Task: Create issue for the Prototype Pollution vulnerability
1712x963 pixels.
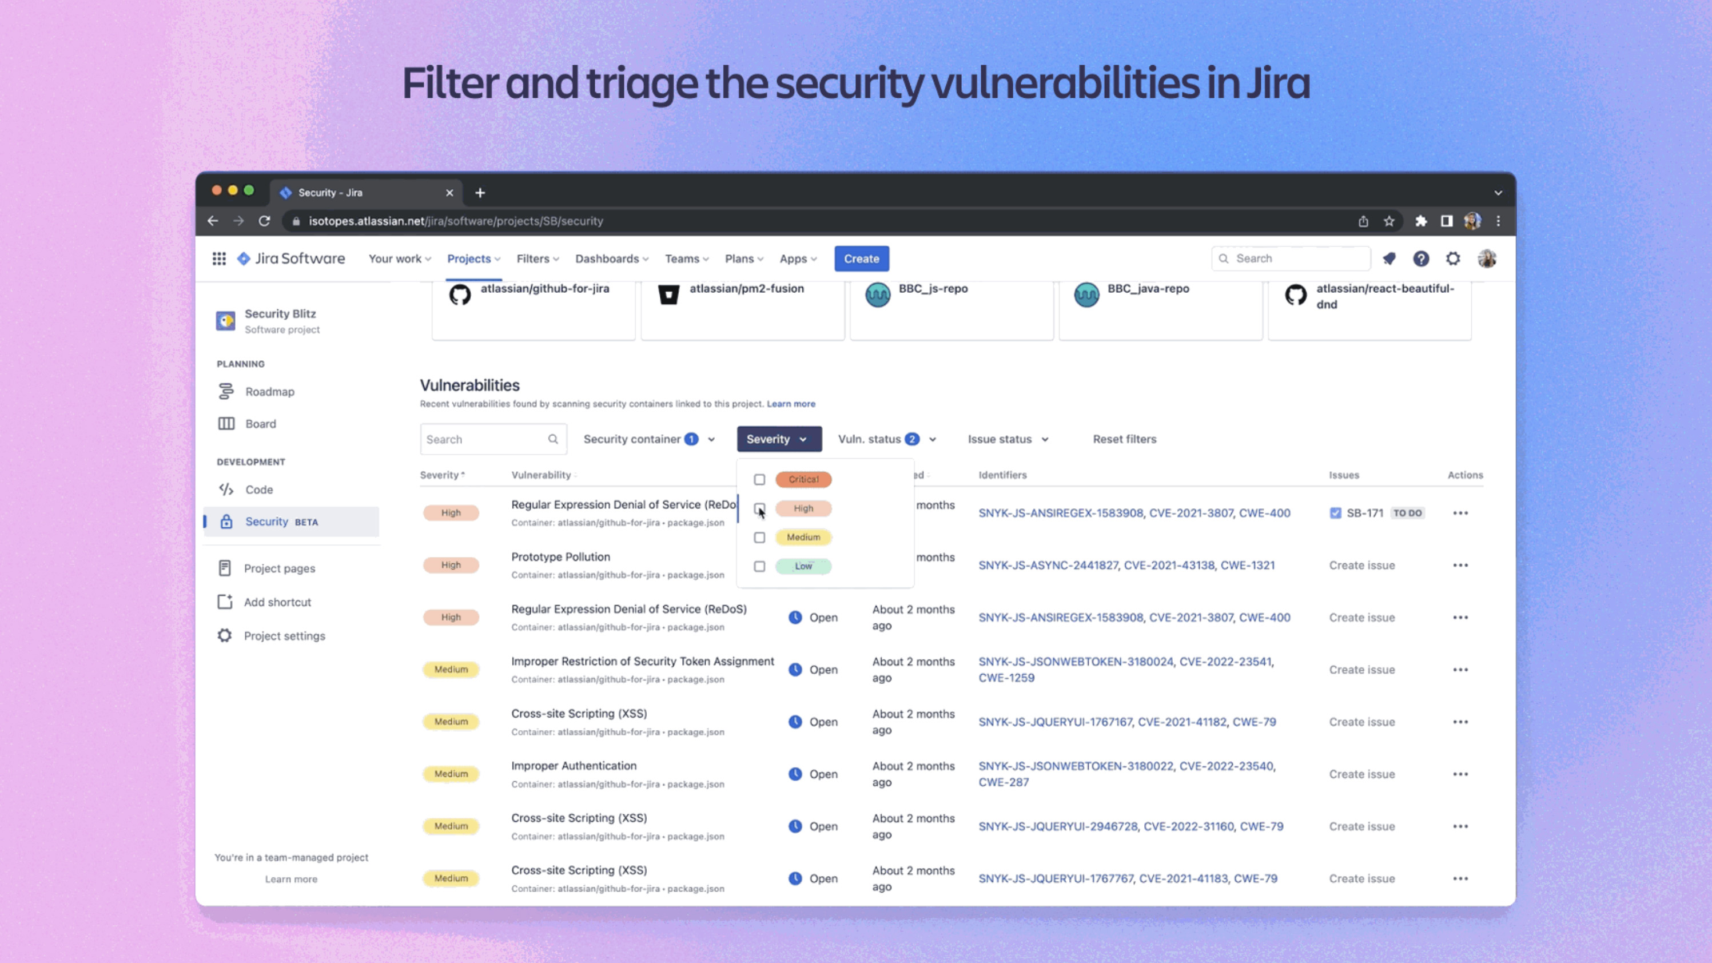Action: [1361, 566]
